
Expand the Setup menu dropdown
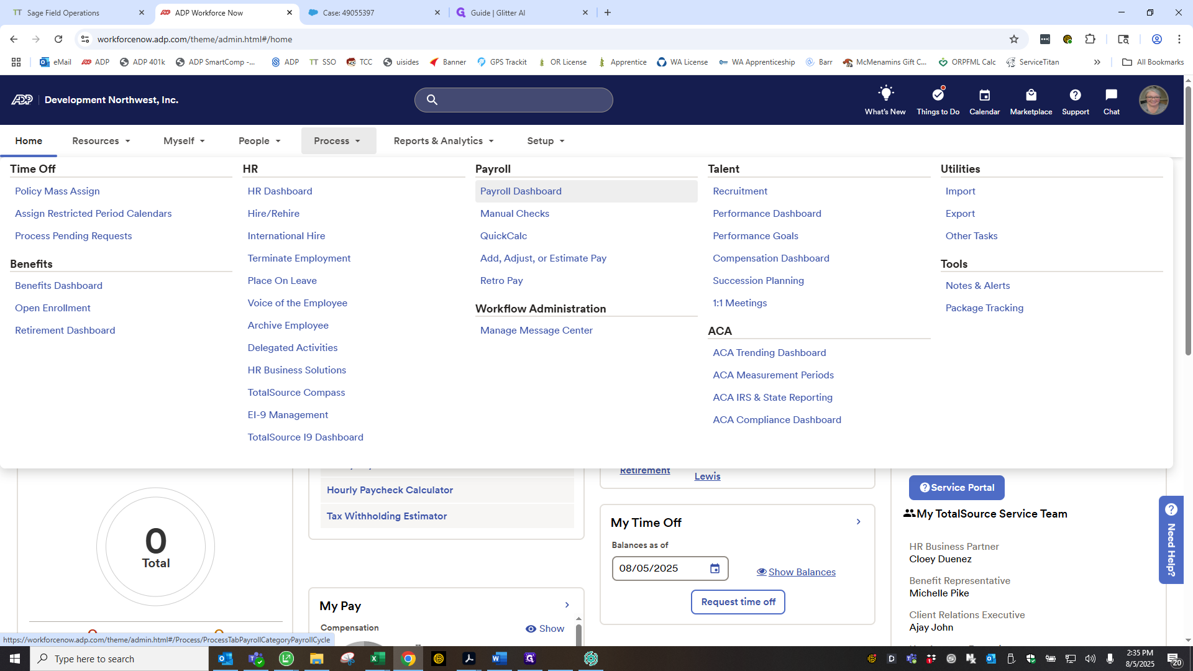coord(546,141)
